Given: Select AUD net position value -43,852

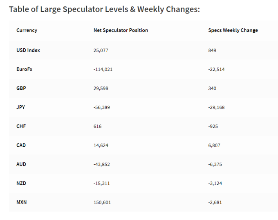Looking at the screenshot, I should (102, 164).
